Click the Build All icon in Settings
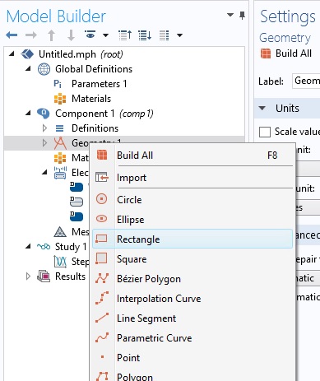This screenshot has width=320, height=381. coord(266,53)
